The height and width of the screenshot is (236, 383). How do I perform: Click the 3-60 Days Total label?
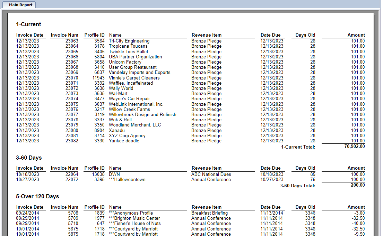298,186
